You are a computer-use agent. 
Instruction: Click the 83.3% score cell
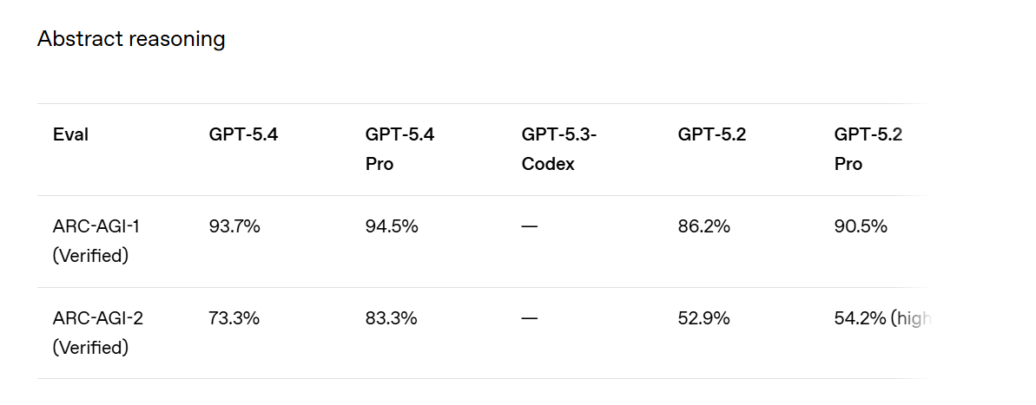coord(392,318)
